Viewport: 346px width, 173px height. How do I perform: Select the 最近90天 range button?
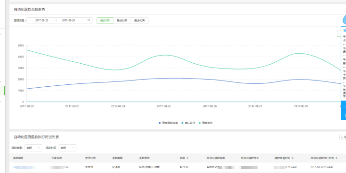[x=139, y=21]
